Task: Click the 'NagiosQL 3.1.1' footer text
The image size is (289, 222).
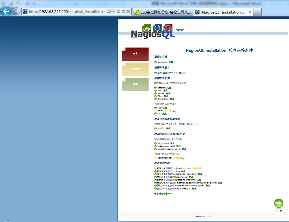Action: (x=203, y=217)
